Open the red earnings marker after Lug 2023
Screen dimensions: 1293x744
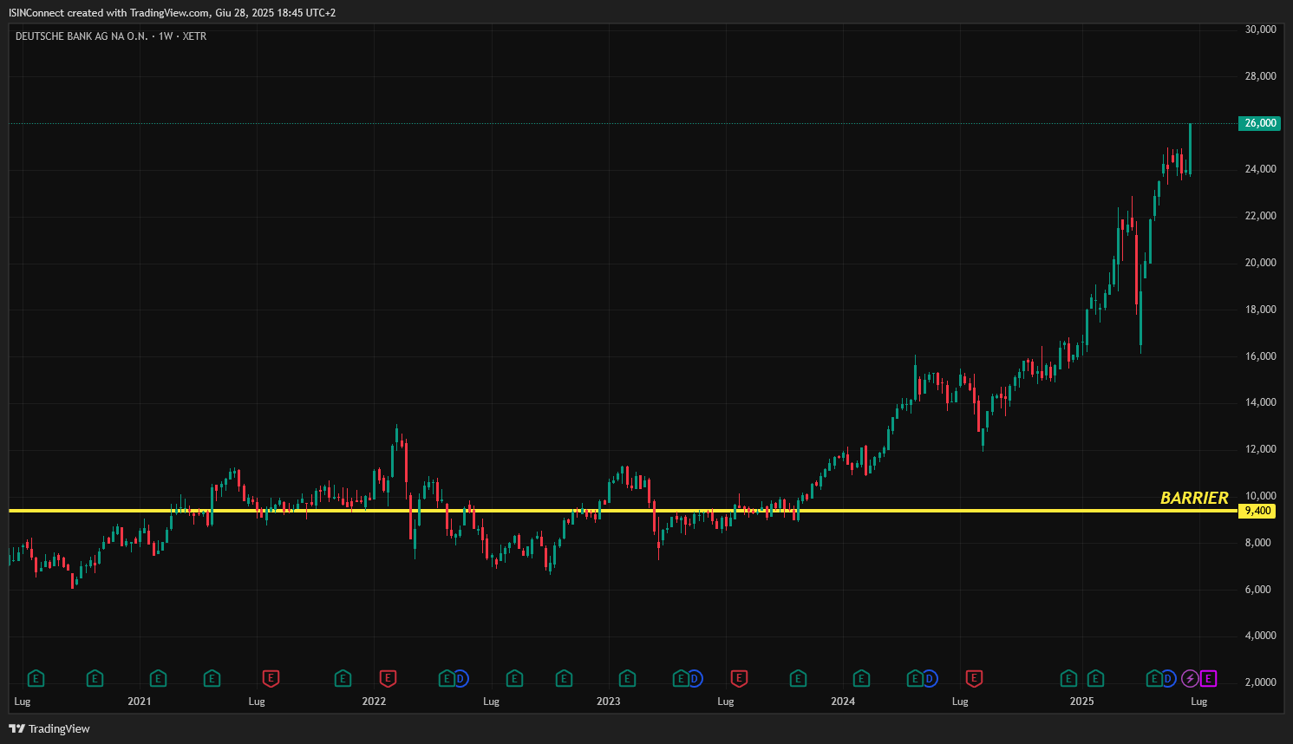(739, 678)
